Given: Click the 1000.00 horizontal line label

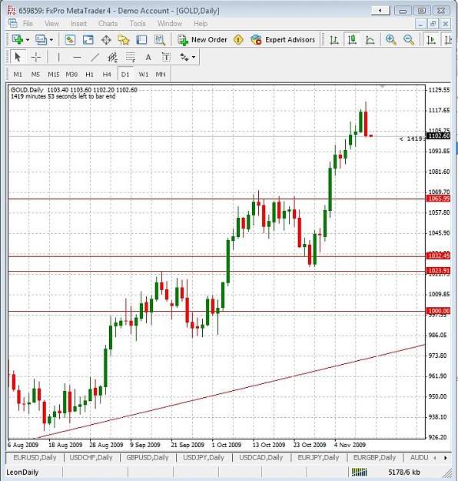Looking at the screenshot, I should tap(439, 311).
